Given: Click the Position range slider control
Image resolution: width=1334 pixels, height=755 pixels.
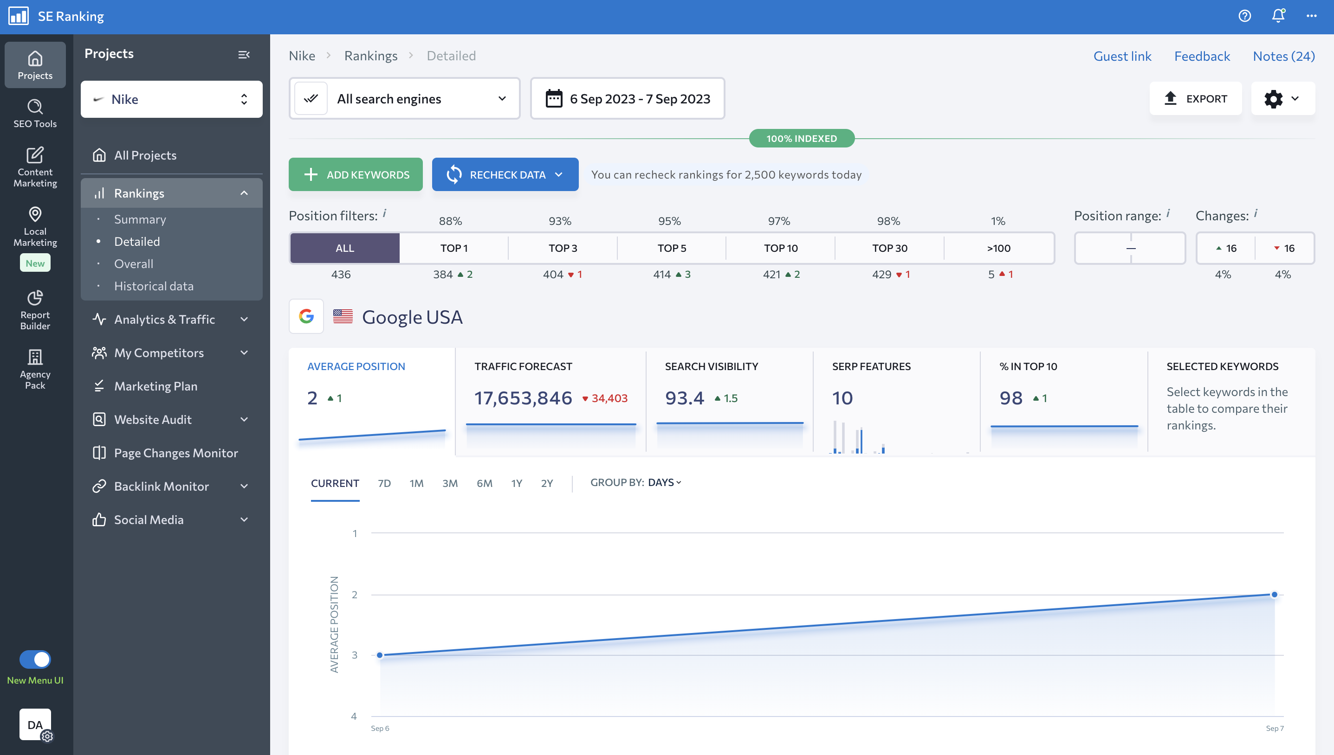Looking at the screenshot, I should (1130, 248).
